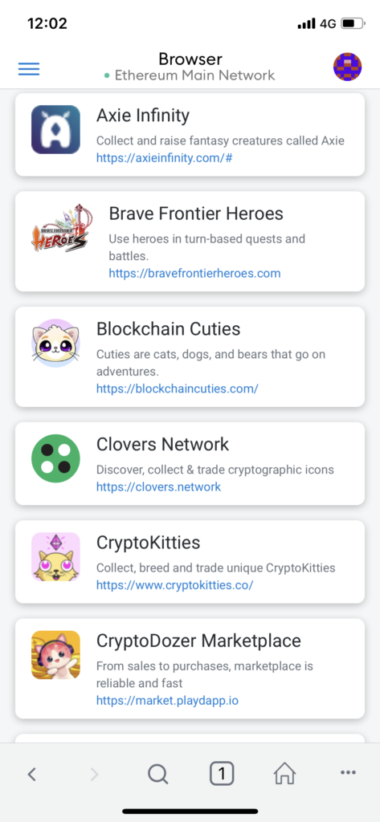The height and width of the screenshot is (822, 380).
Task: Open the clovers.network link
Action: tap(158, 486)
